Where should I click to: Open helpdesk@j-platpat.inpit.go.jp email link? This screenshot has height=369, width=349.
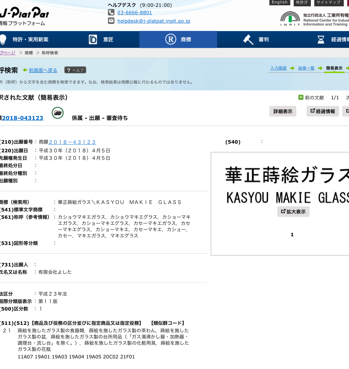click(x=154, y=21)
